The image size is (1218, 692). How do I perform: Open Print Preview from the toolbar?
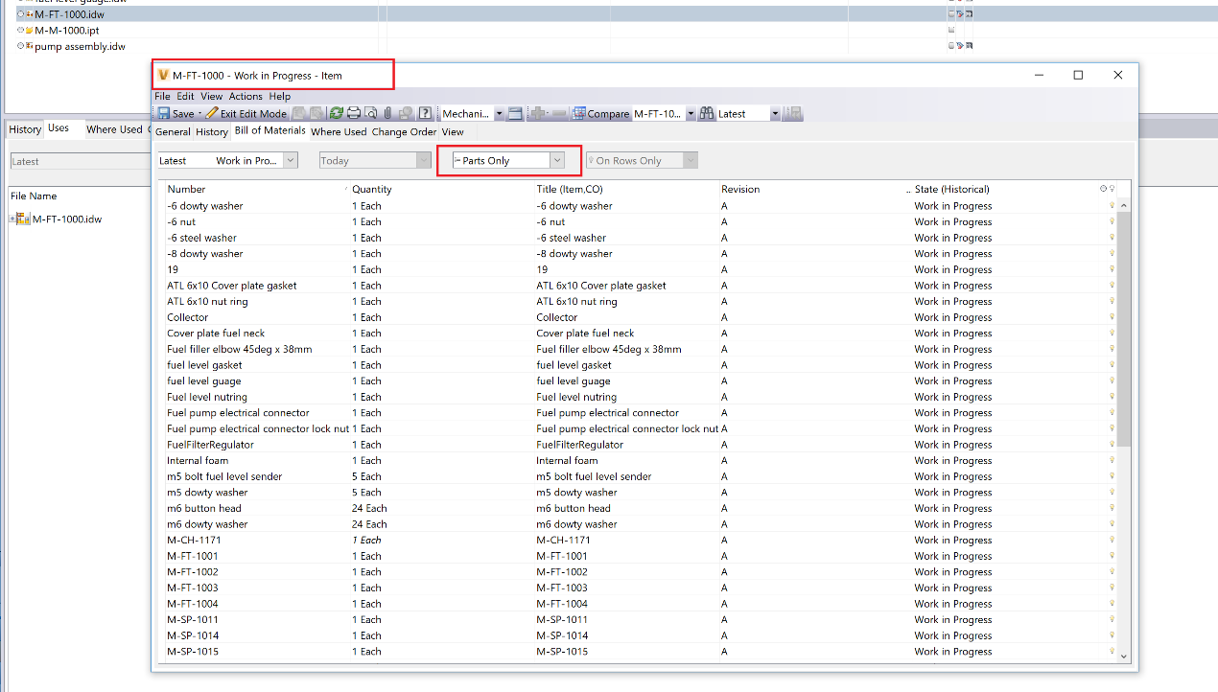click(371, 113)
